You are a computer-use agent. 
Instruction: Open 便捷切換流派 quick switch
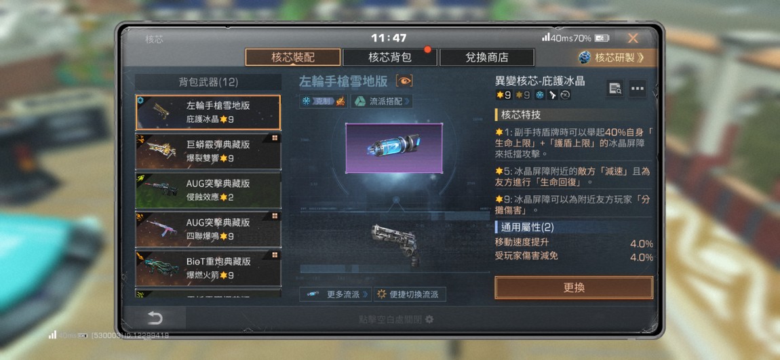(x=410, y=294)
